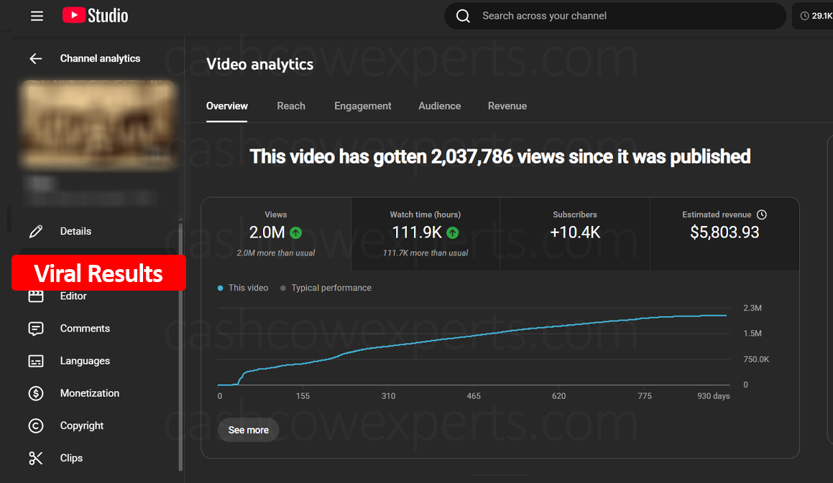Click the back arrow beside Channel analytics

tap(36, 58)
